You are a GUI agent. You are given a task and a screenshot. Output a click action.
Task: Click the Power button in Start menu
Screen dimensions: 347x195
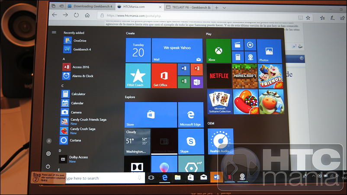[48, 166]
